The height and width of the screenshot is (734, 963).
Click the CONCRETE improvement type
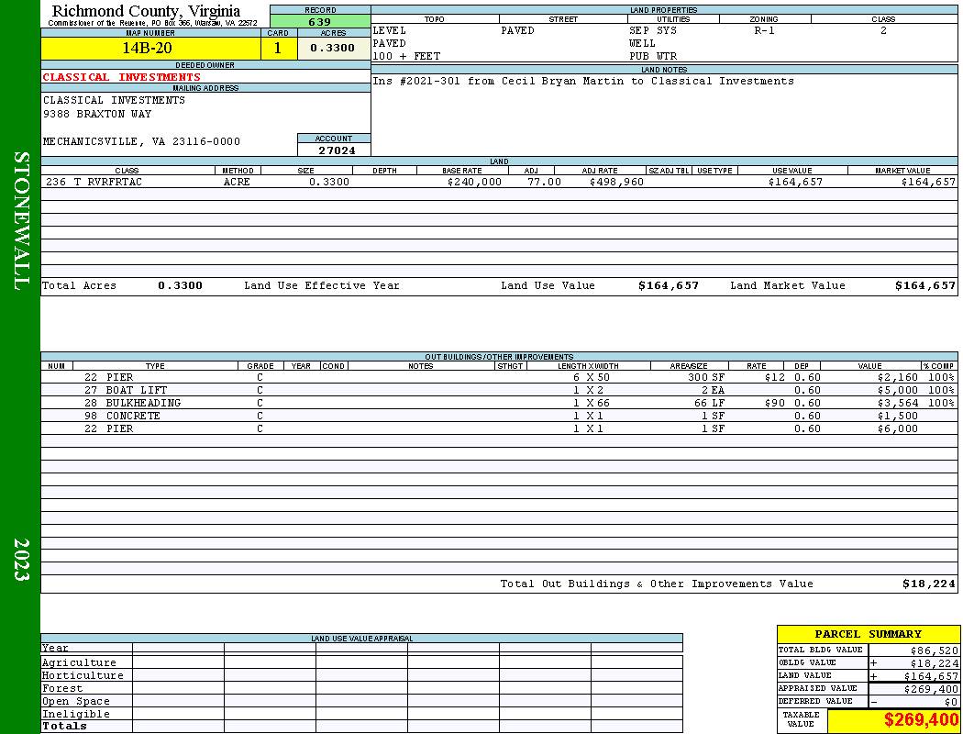[x=133, y=417]
